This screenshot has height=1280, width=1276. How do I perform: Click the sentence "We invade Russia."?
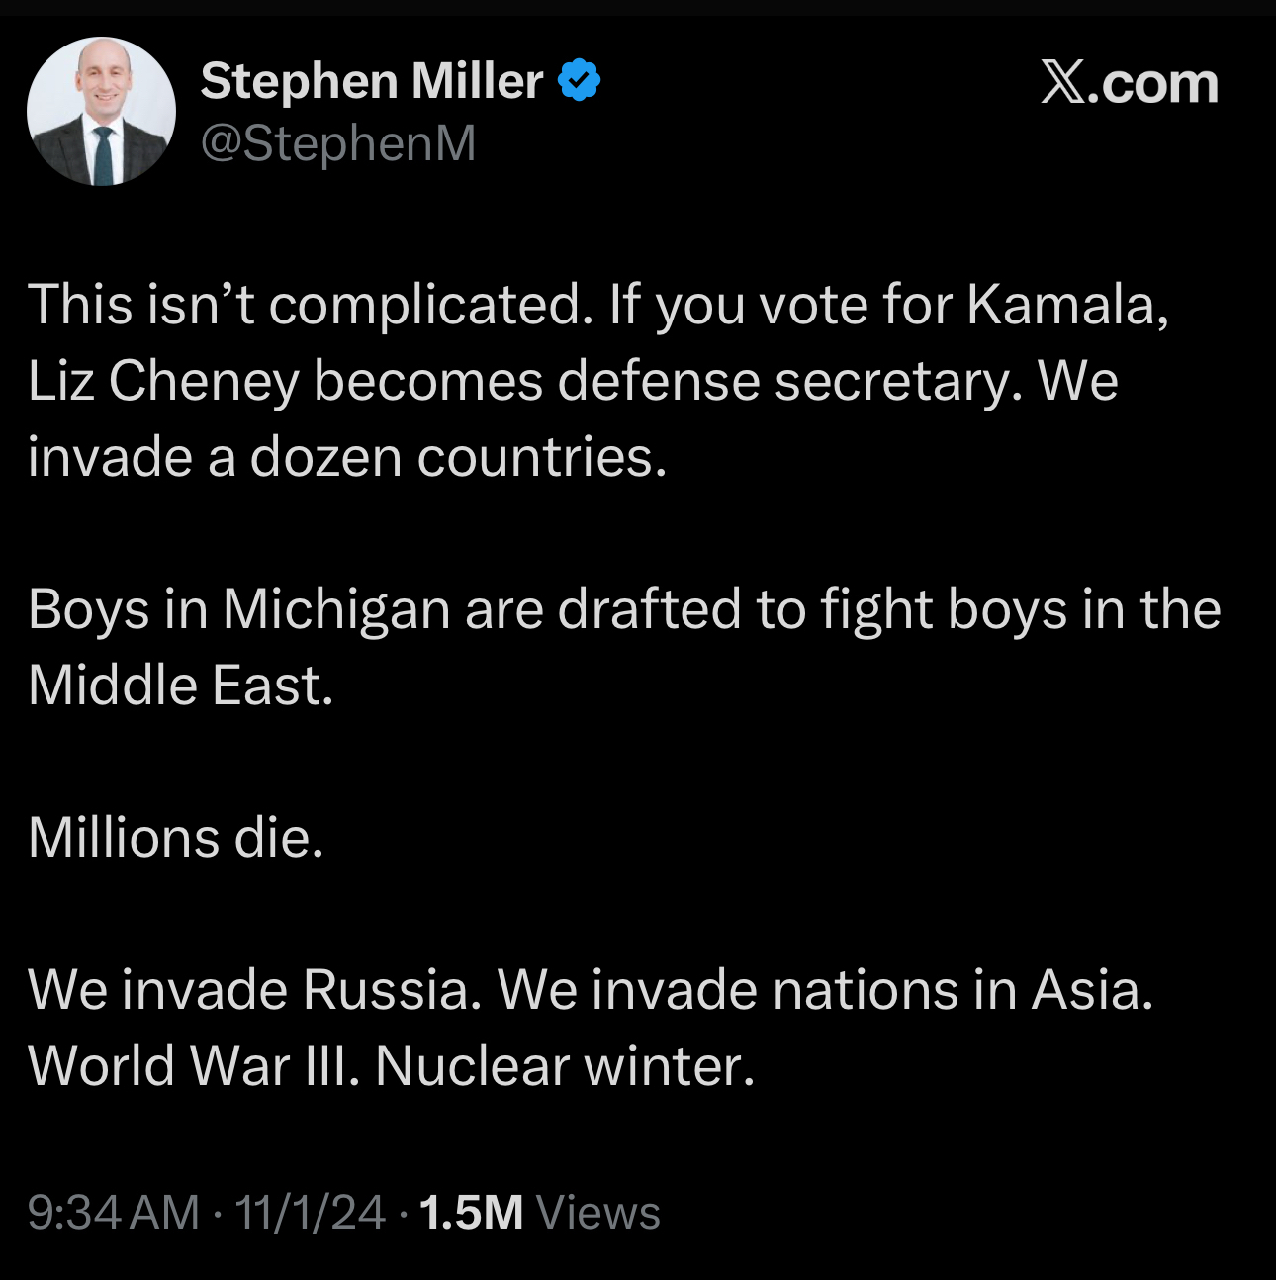[254, 990]
